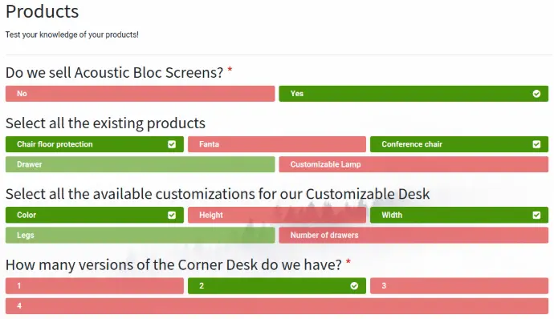Click the check icon on Conference chair
Image resolution: width=554 pixels, height=319 pixels.
(536, 144)
